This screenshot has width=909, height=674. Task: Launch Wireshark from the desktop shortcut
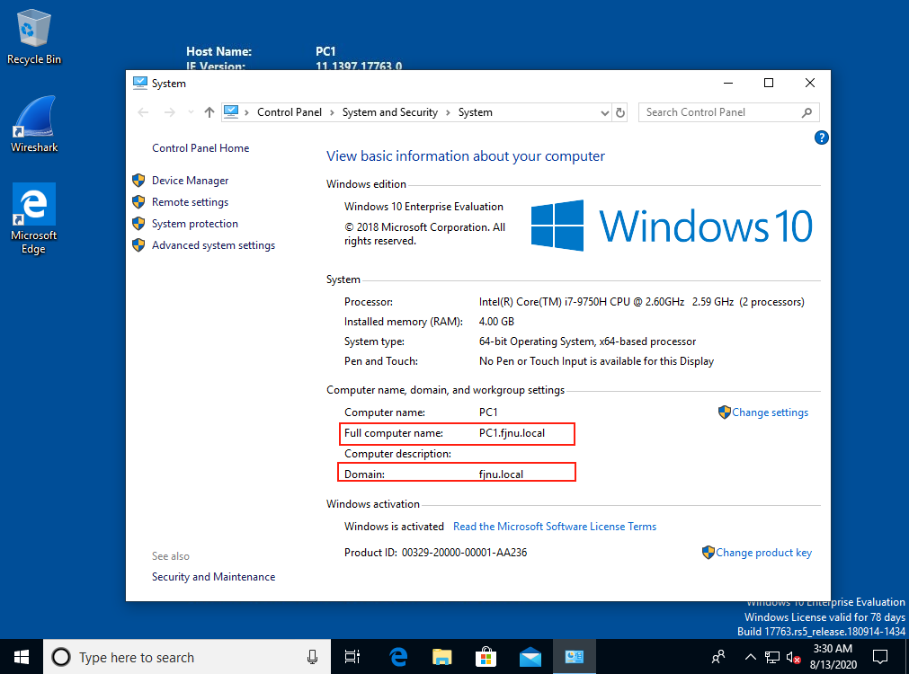coord(34,124)
